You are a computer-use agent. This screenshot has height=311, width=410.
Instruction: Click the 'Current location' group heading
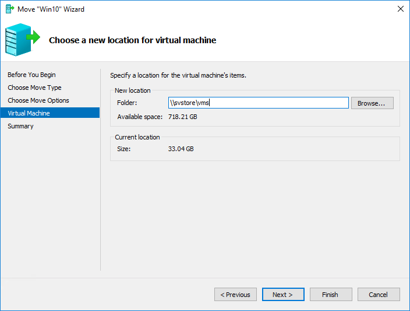pos(137,137)
